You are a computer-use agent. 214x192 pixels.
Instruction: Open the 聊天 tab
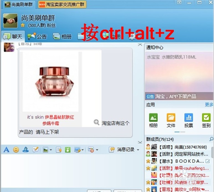pyautogui.click(x=13, y=37)
